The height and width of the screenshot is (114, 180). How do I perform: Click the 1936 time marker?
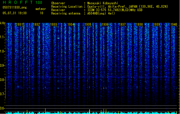click(x=105, y=25)
